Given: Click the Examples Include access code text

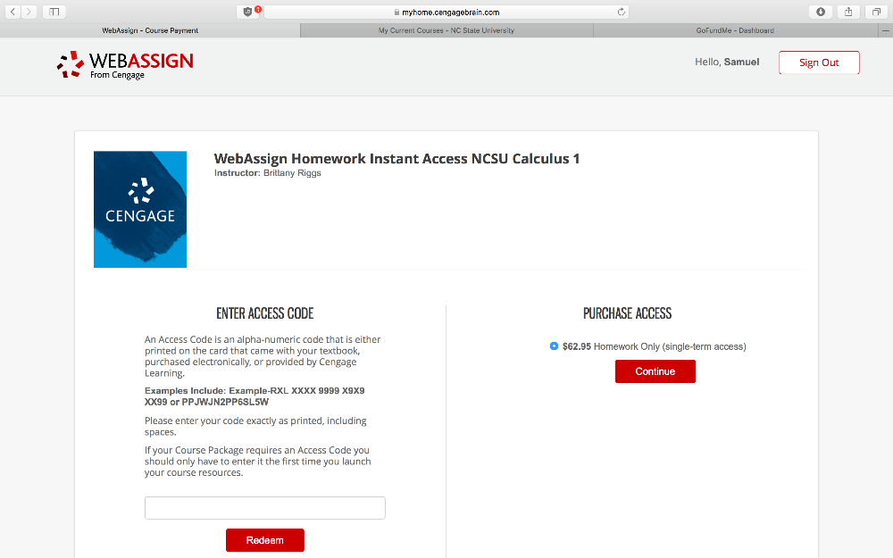Looking at the screenshot, I should click(x=255, y=396).
